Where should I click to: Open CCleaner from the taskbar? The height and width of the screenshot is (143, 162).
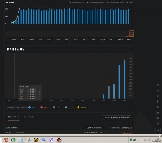6,140
